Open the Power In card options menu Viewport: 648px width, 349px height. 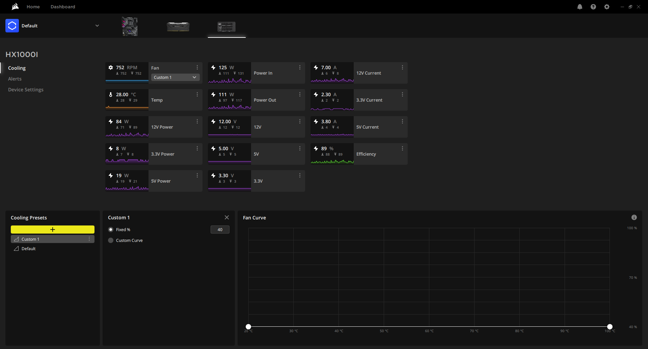click(300, 68)
